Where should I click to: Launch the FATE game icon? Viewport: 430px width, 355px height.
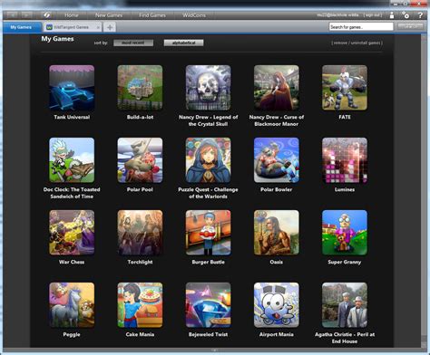click(345, 88)
